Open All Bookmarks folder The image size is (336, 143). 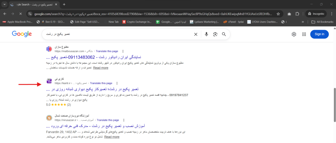tap(323, 22)
